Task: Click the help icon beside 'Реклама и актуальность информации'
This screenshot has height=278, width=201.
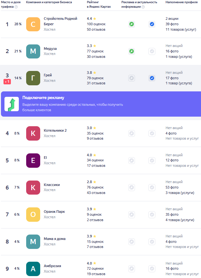Action: [x=143, y=7]
